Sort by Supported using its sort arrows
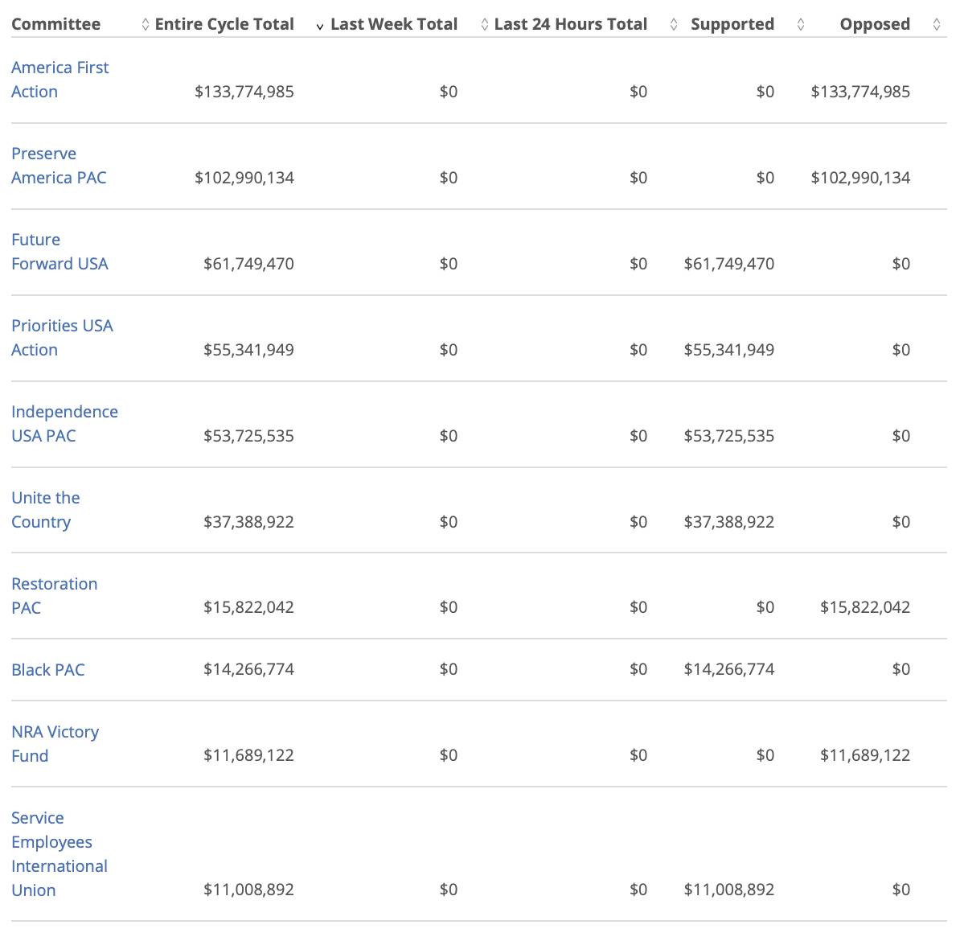The image size is (960, 933). 800,24
